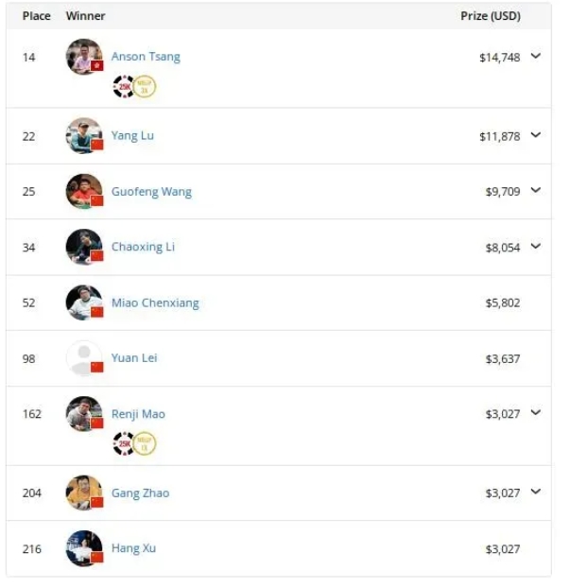Expand Chaoxing Li's $8,054 prize row
The image size is (570, 588).
point(536,247)
